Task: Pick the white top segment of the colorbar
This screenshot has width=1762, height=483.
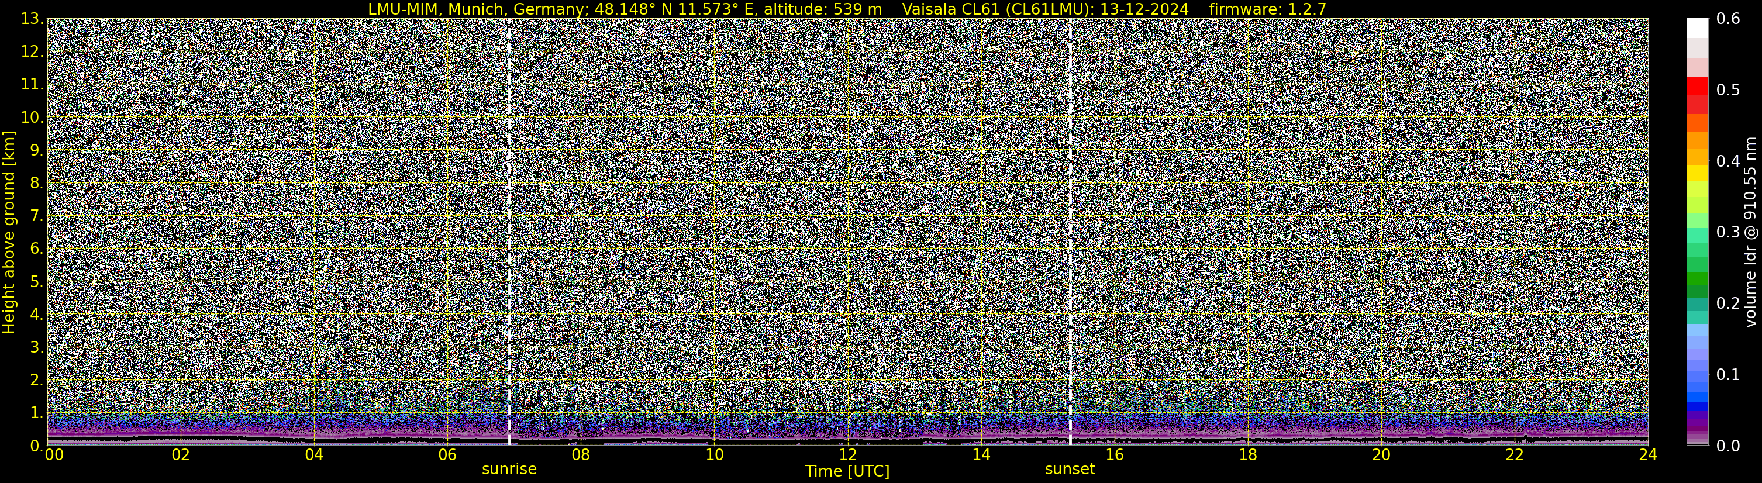Action: pyautogui.click(x=1698, y=28)
